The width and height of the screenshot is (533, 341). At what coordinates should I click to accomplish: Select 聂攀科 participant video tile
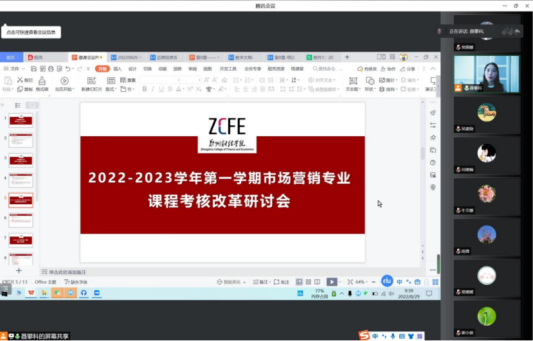point(487,74)
